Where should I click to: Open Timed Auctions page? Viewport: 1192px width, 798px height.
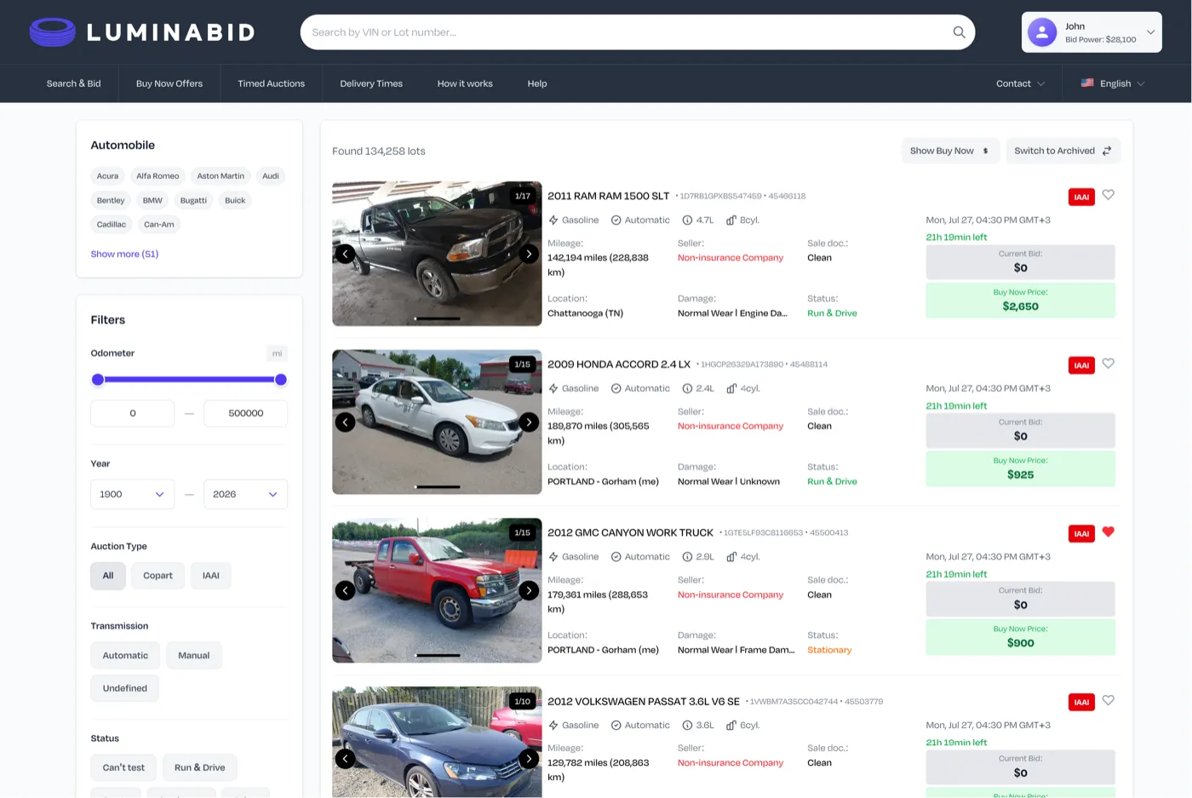click(x=272, y=83)
